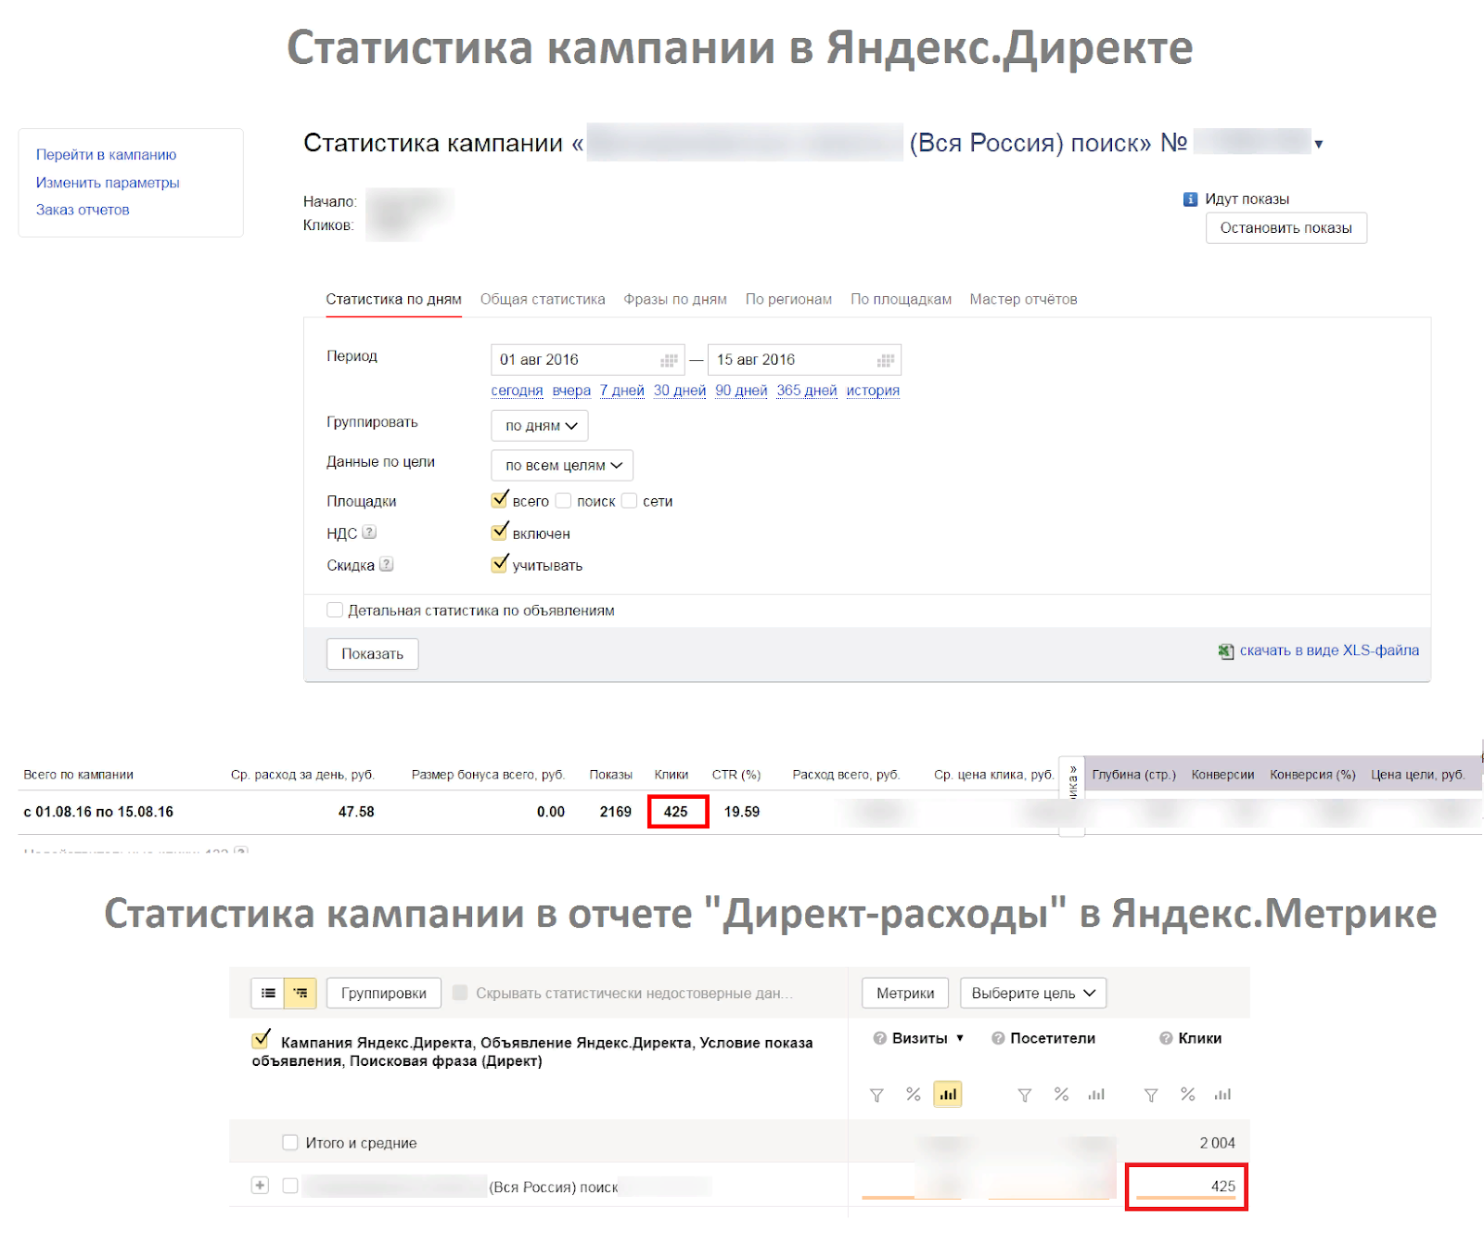Toggle Метрика columns collapse arrow
This screenshot has width=1484, height=1233.
[1072, 770]
